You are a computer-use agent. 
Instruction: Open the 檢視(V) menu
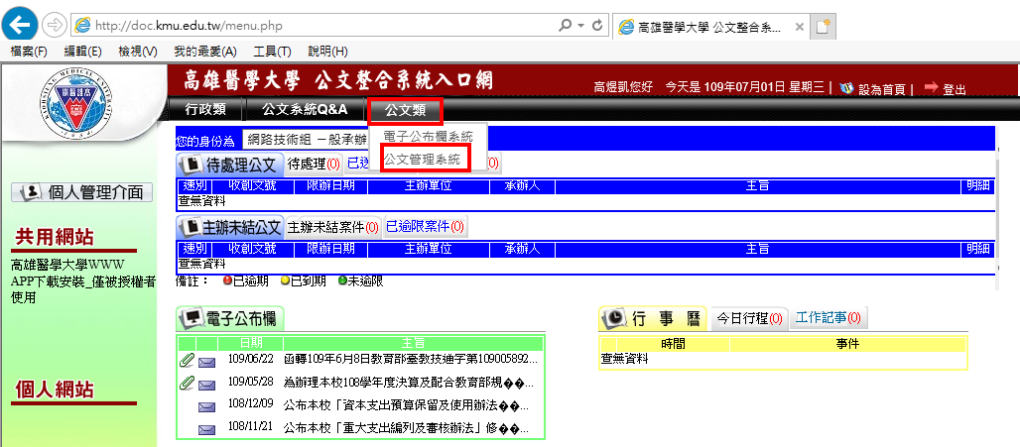pos(138,52)
